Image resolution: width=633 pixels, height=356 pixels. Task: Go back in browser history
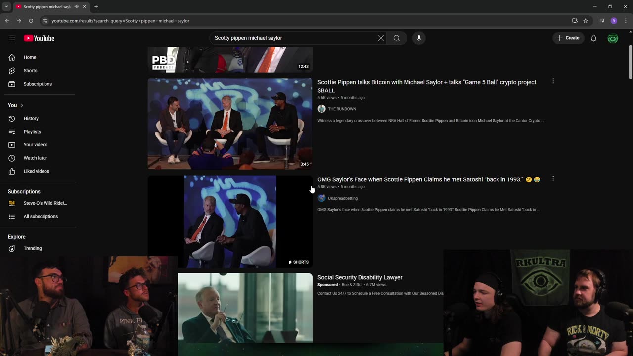tap(7, 21)
